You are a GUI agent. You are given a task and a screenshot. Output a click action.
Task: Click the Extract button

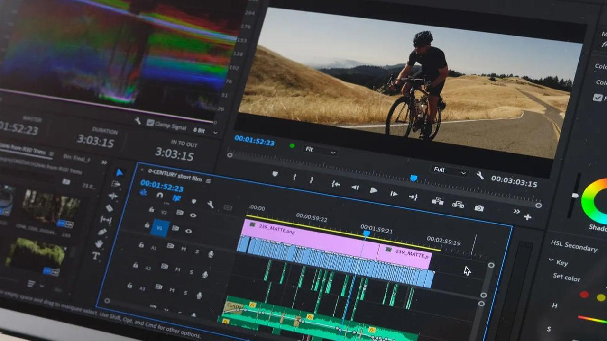click(x=458, y=204)
